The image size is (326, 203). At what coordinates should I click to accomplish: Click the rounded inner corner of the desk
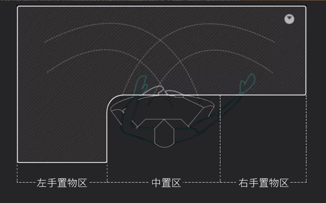point(111,100)
